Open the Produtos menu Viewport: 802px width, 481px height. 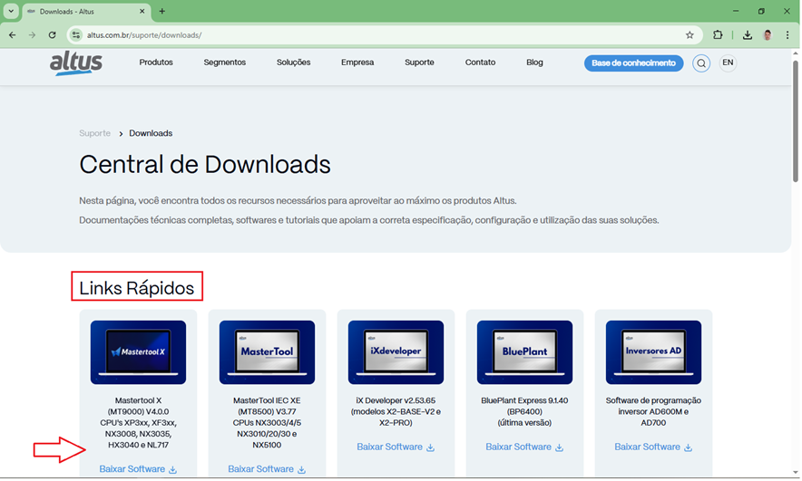click(x=156, y=63)
